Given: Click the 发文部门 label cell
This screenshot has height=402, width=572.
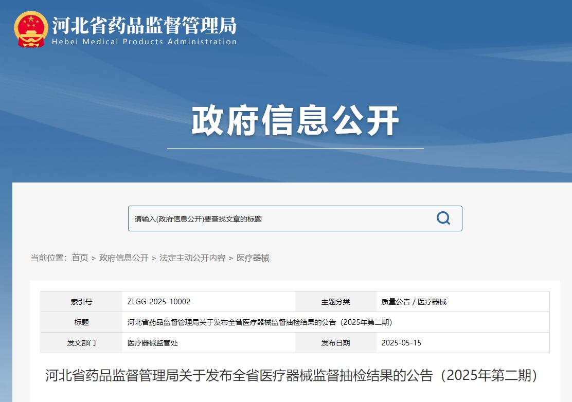Looking at the screenshot, I should 81,343.
